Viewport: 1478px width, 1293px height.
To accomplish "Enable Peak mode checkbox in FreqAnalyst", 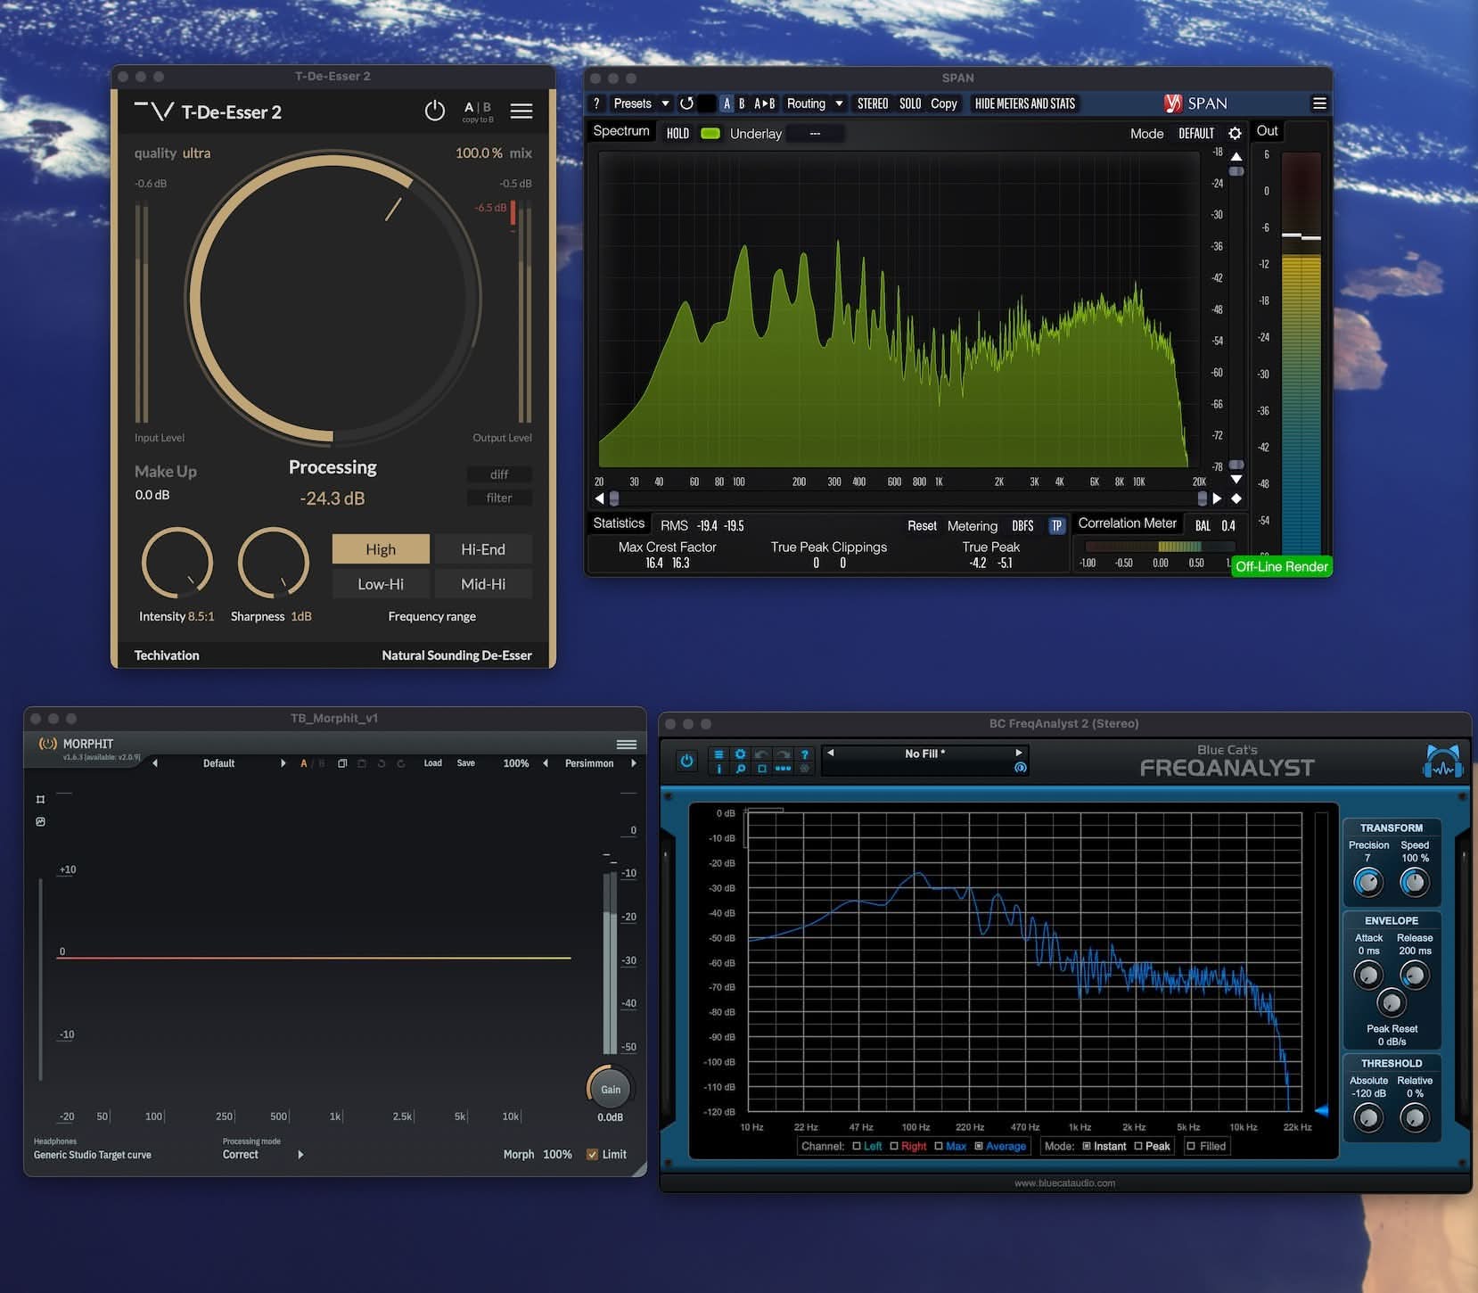I will point(1138,1146).
